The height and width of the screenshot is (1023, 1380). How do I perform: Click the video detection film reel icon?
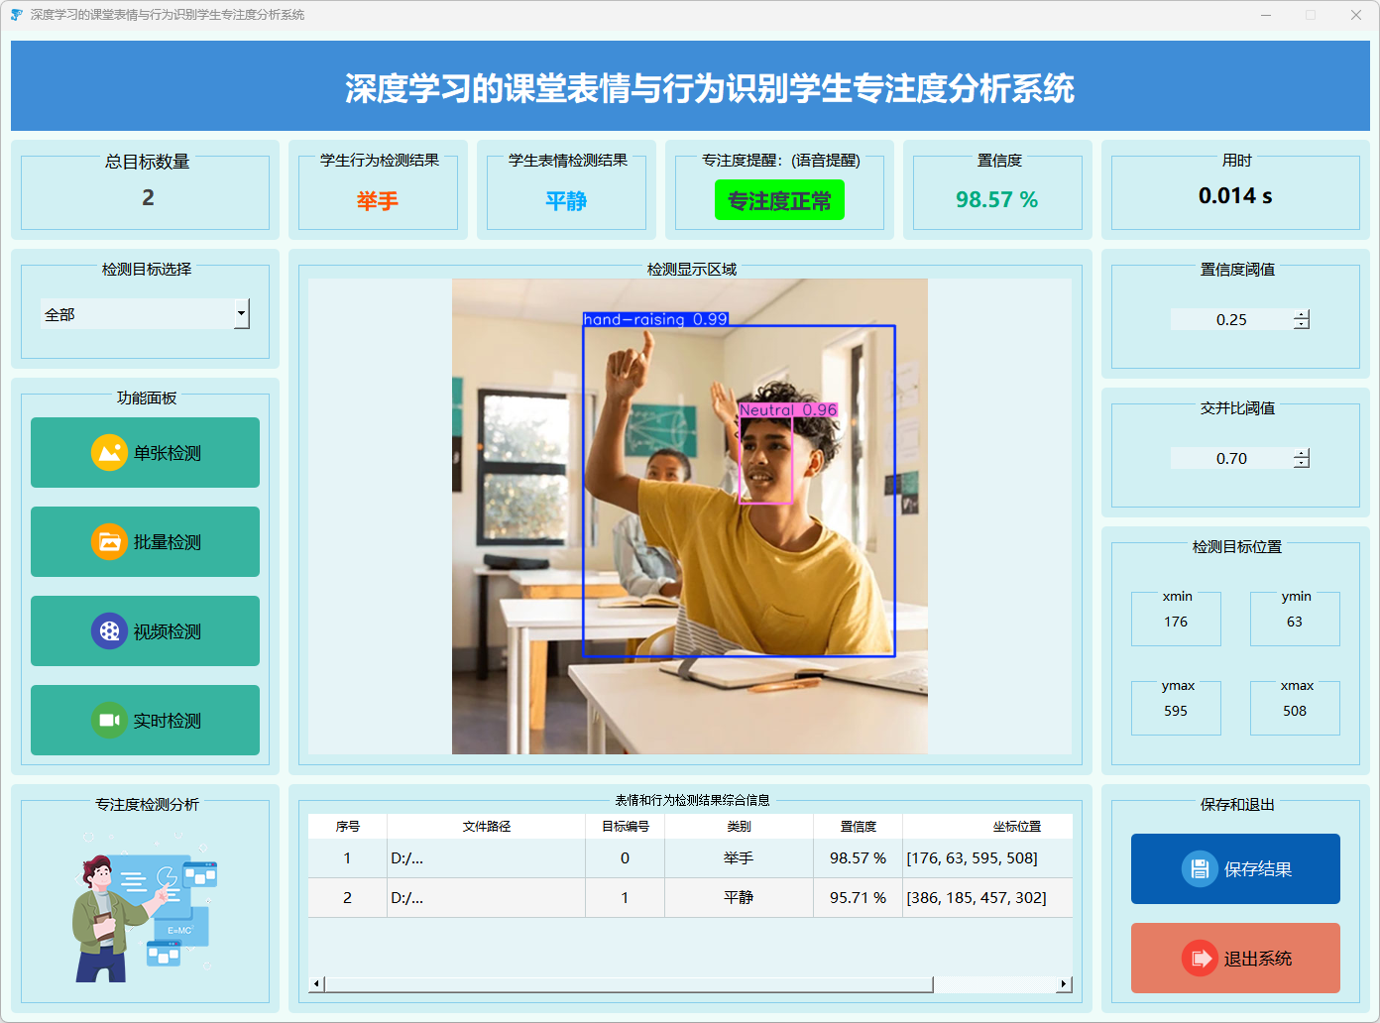pyautogui.click(x=109, y=631)
